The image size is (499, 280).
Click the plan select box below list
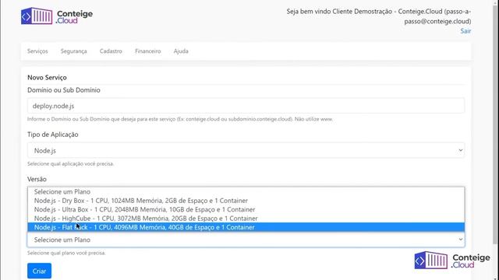pyautogui.click(x=246, y=240)
